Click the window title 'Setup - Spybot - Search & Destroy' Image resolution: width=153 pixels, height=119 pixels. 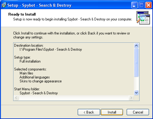39,5
